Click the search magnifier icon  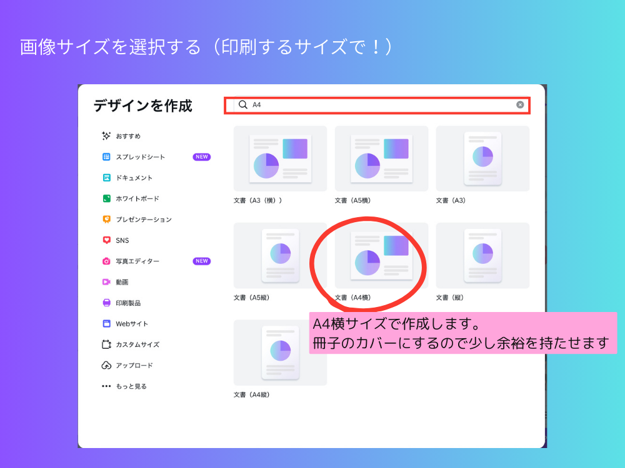click(x=243, y=105)
